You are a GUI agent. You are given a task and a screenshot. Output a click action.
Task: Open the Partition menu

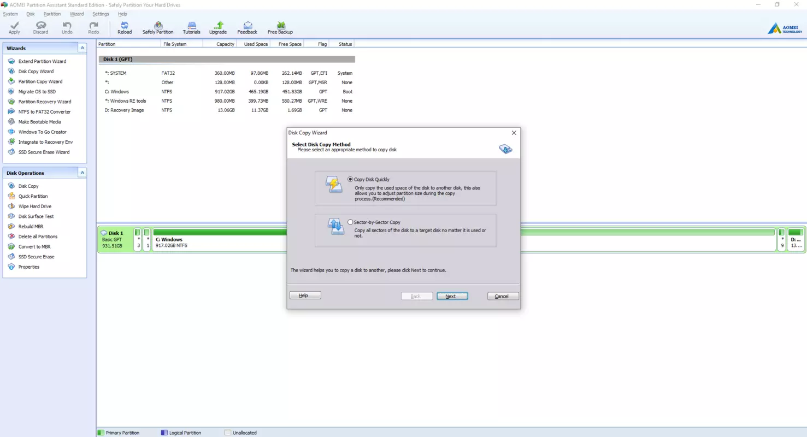(52, 14)
